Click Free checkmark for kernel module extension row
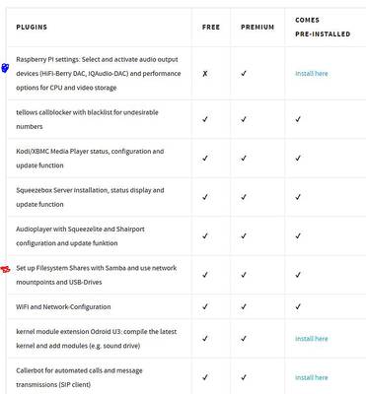The height and width of the screenshot is (394, 366). click(205, 338)
